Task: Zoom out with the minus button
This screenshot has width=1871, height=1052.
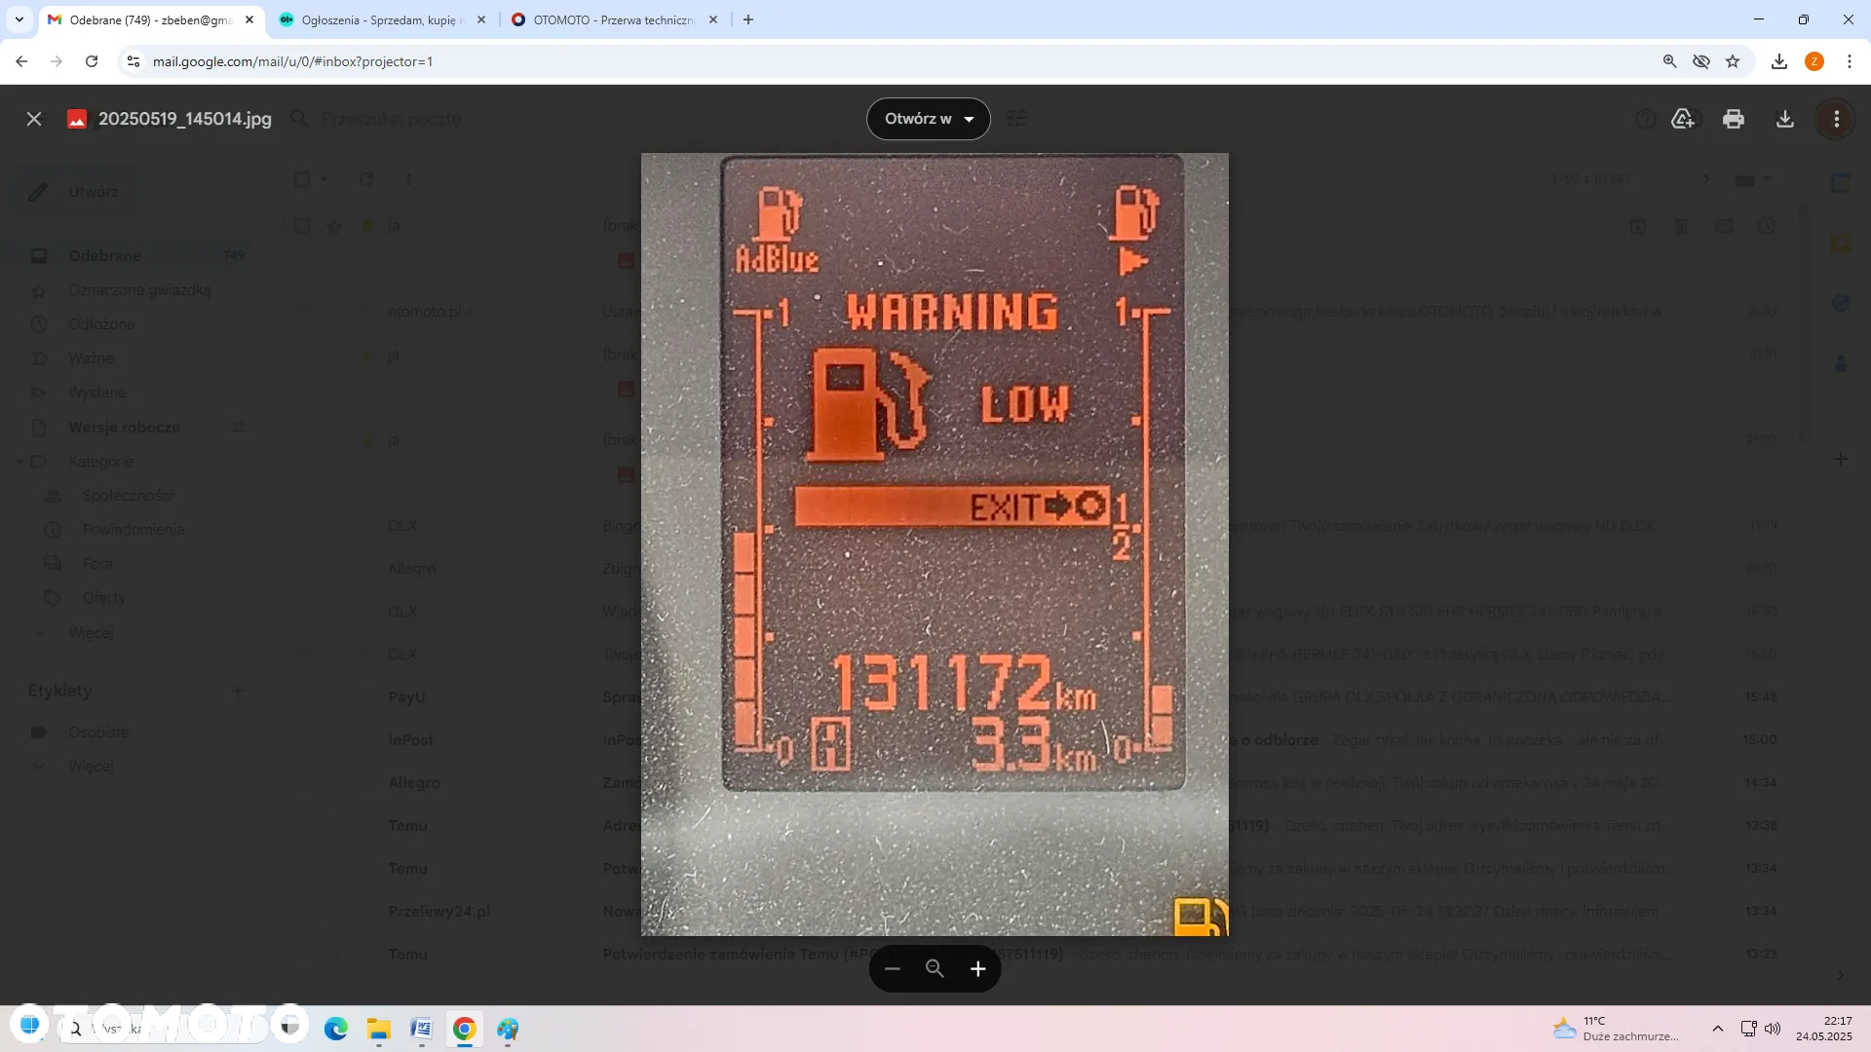Action: [x=893, y=968]
